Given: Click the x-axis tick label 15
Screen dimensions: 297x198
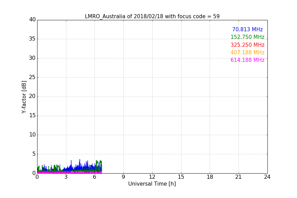Looking at the screenshot, I should pyautogui.click(x=181, y=177).
